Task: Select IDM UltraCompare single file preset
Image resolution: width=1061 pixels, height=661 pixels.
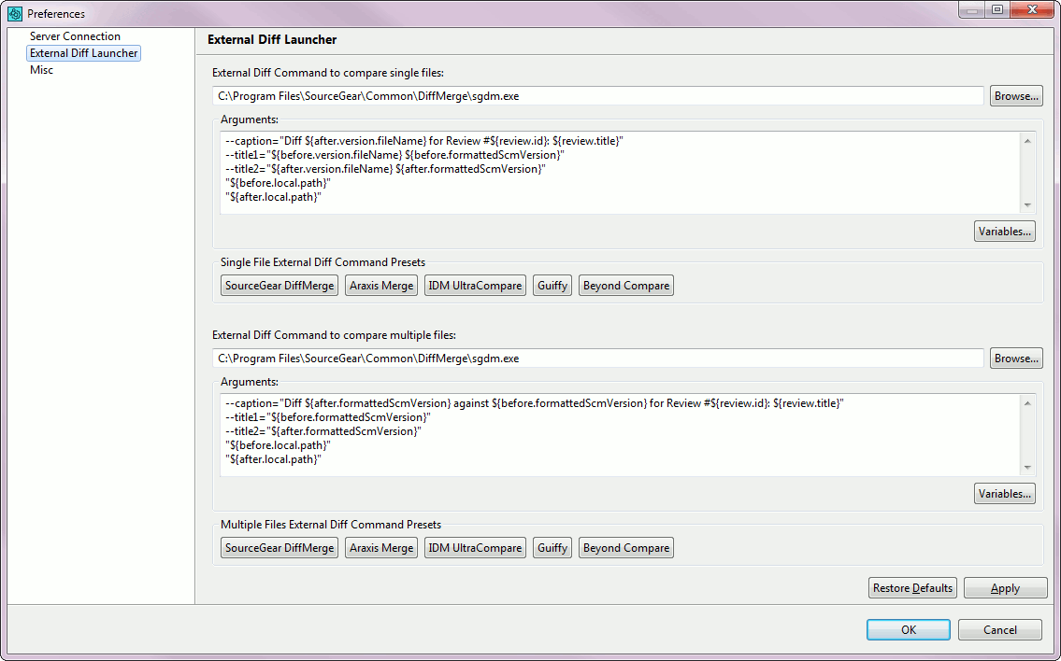Action: [475, 285]
